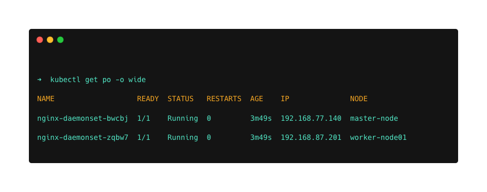Click the master-node node name
The height and width of the screenshot is (192, 487).
pyautogui.click(x=374, y=118)
